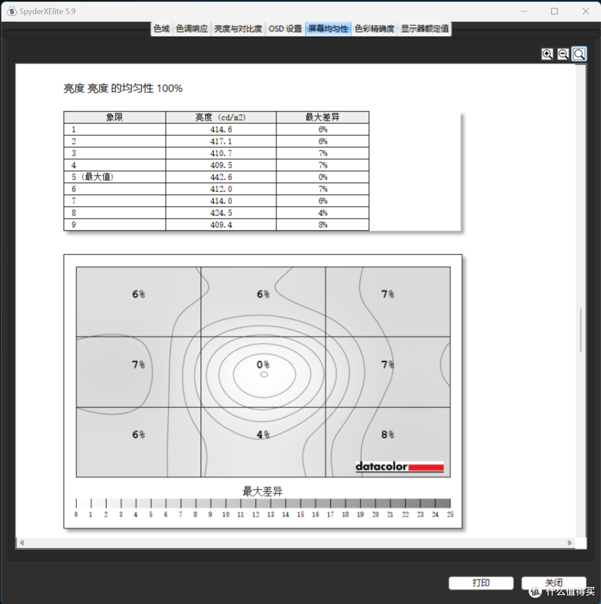Click the 0% center label on uniformity map
The width and height of the screenshot is (601, 604).
tap(263, 365)
